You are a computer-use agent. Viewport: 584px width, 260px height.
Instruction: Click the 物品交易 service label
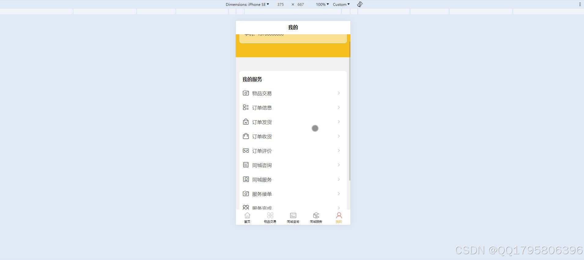[x=262, y=93]
